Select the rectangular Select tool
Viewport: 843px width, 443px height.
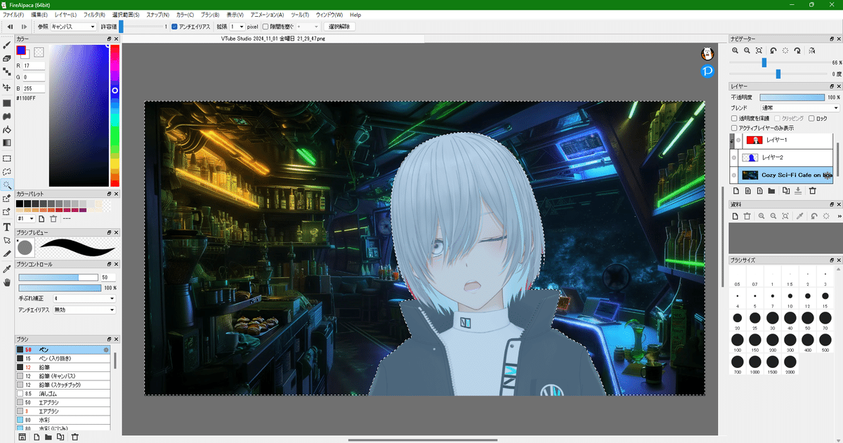pos(7,158)
